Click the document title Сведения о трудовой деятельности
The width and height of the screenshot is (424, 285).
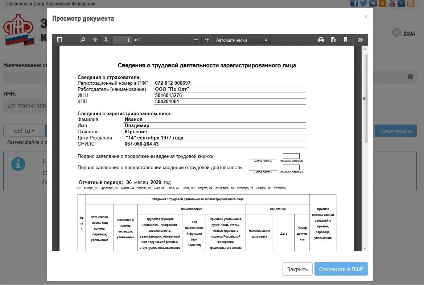click(207, 65)
